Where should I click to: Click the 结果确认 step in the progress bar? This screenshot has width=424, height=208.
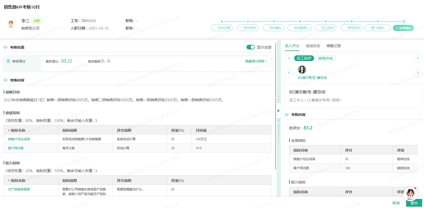point(403,28)
